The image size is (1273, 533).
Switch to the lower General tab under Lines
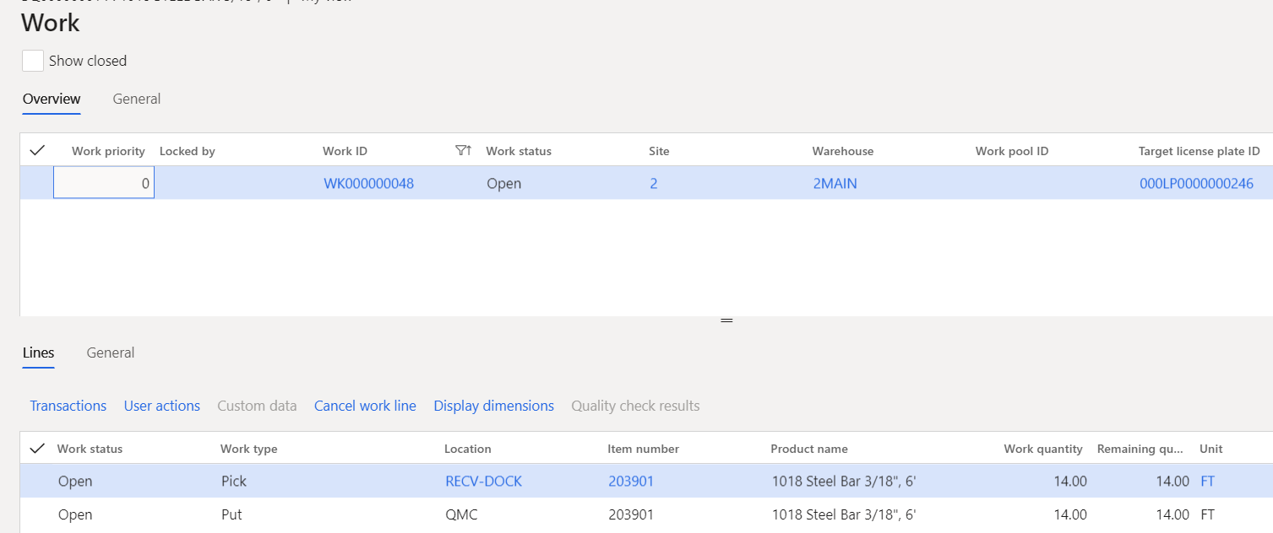110,353
